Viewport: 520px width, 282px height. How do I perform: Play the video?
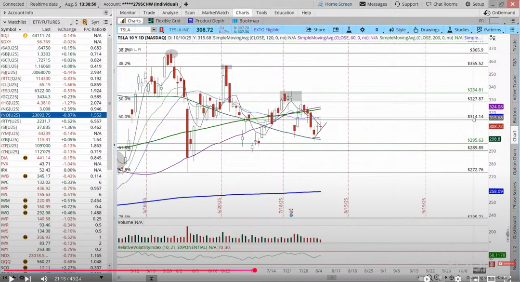click(12, 278)
